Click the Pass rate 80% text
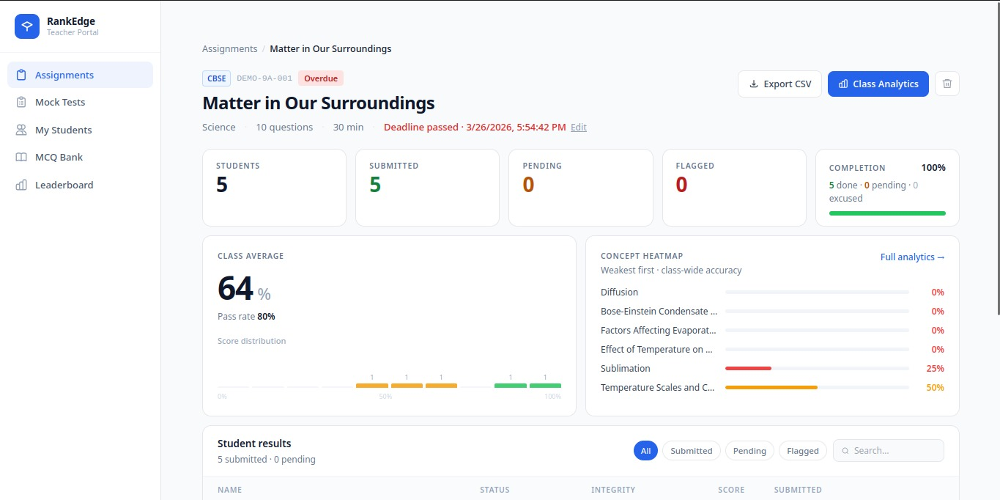Image resolution: width=1000 pixels, height=500 pixels. (246, 317)
